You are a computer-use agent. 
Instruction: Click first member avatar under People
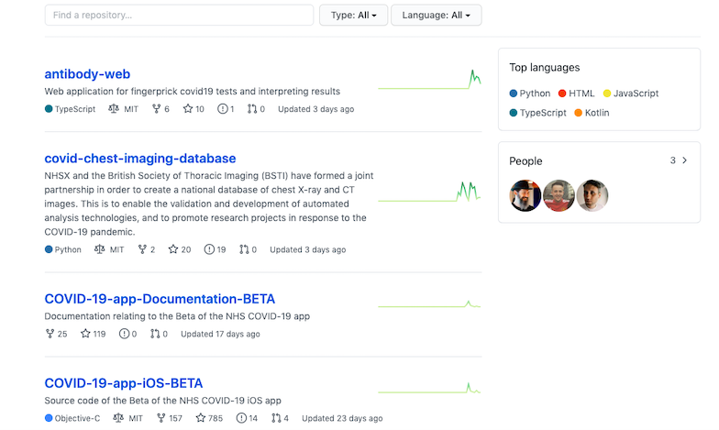tap(525, 195)
